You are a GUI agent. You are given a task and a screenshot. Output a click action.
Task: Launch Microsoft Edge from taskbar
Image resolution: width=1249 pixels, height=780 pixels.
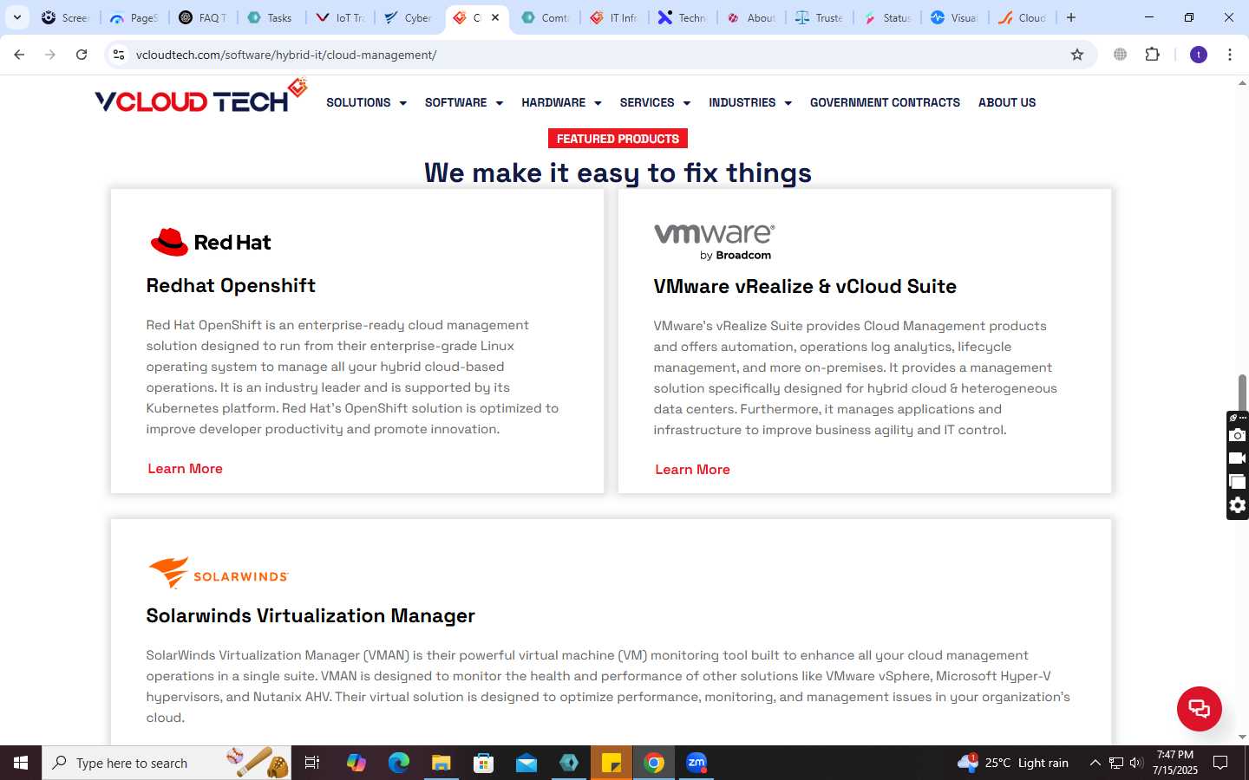399,763
